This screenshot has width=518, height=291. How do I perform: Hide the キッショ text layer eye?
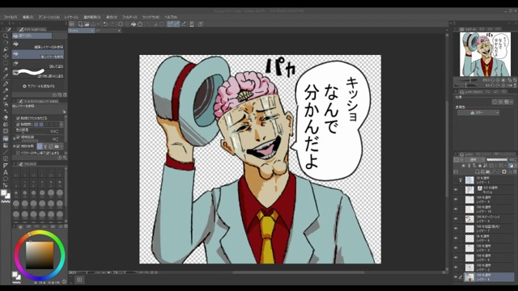456,190
